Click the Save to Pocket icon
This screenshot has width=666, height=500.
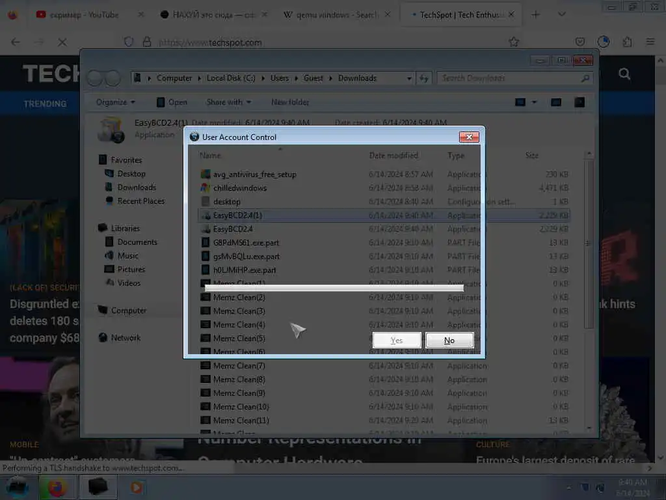[579, 42]
